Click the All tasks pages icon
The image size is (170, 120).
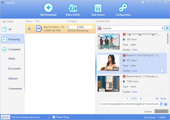(x=4, y=29)
